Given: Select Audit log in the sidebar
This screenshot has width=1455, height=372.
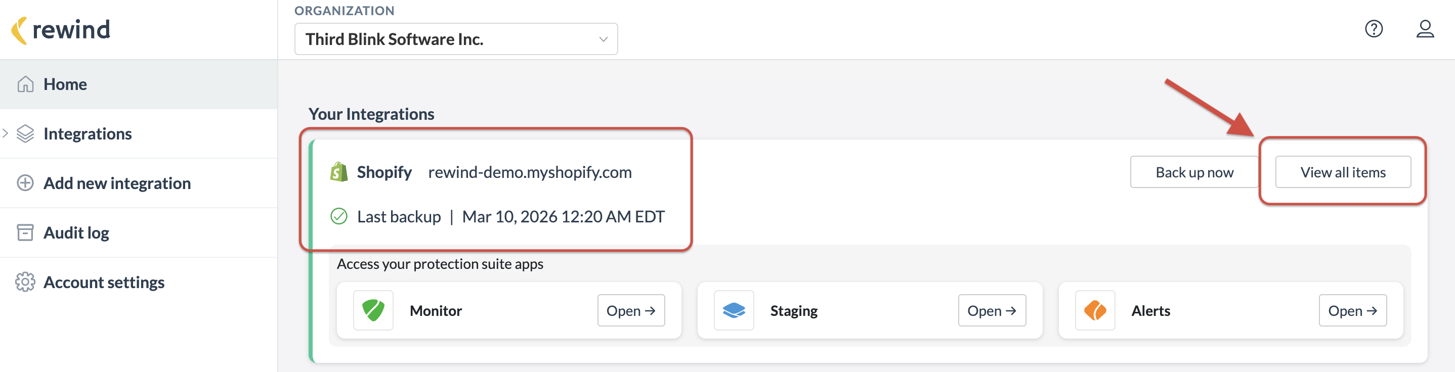Looking at the screenshot, I should (x=76, y=232).
